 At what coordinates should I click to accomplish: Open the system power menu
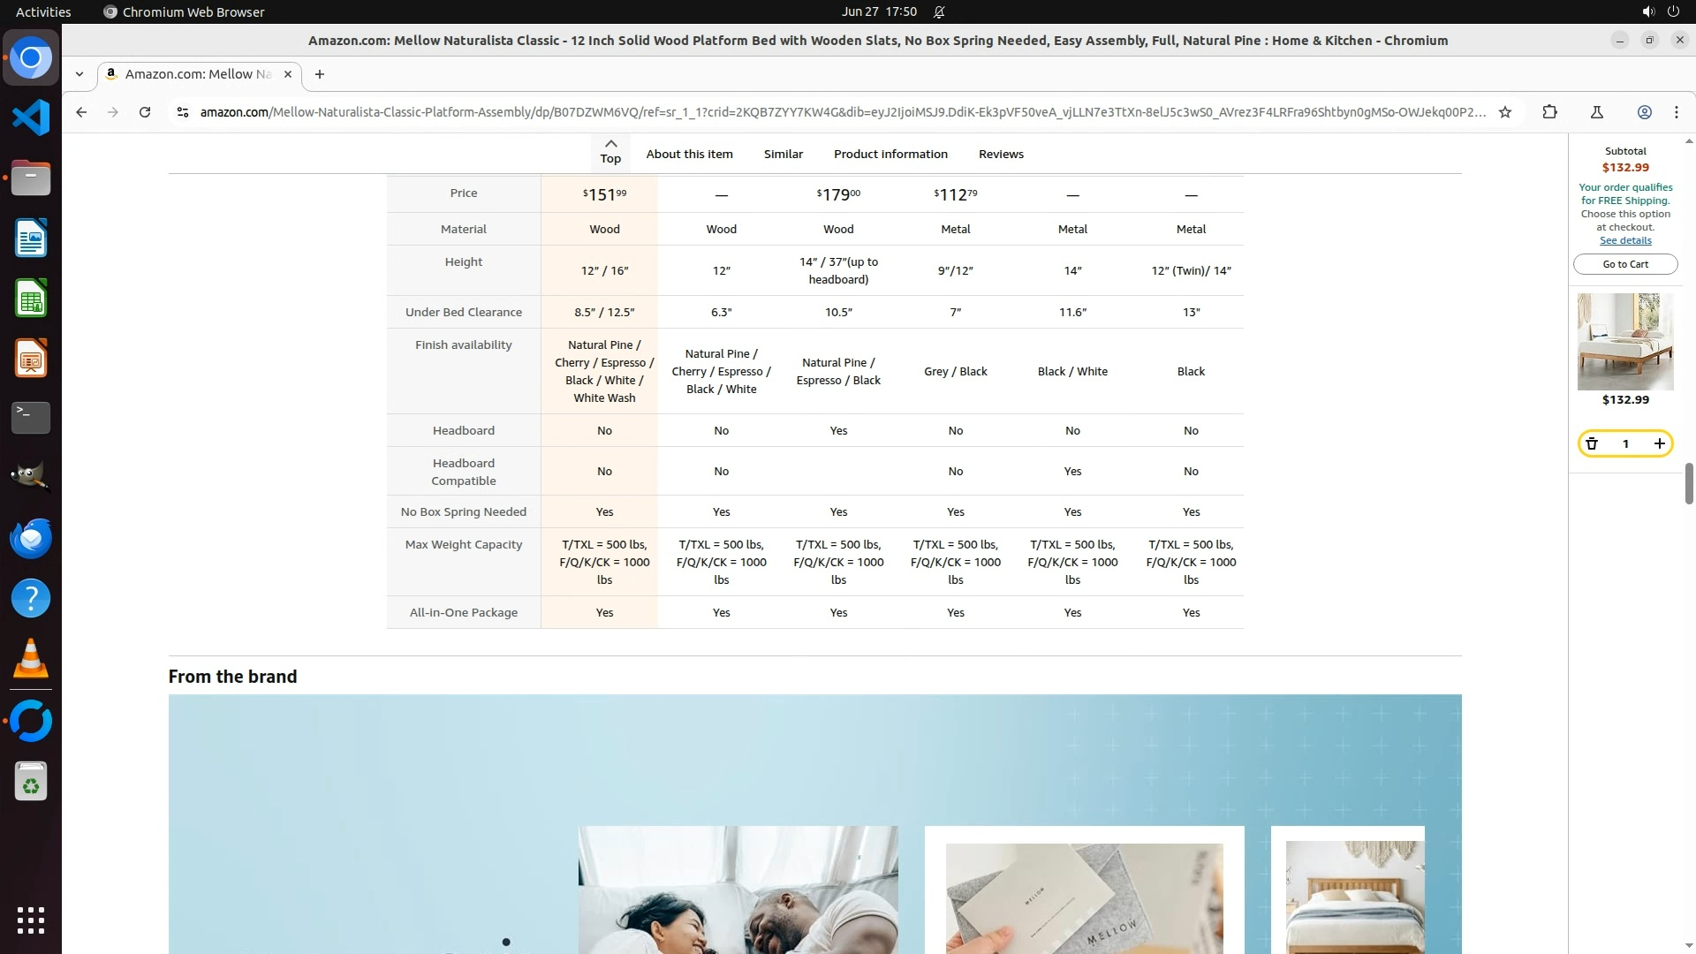[x=1673, y=11]
